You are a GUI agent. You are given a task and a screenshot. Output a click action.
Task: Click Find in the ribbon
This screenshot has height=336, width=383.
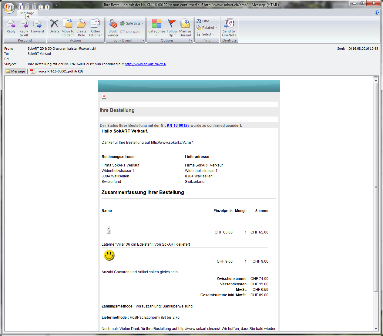point(203,21)
